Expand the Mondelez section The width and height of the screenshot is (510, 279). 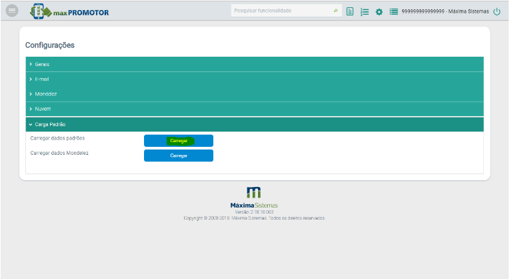tap(255, 94)
